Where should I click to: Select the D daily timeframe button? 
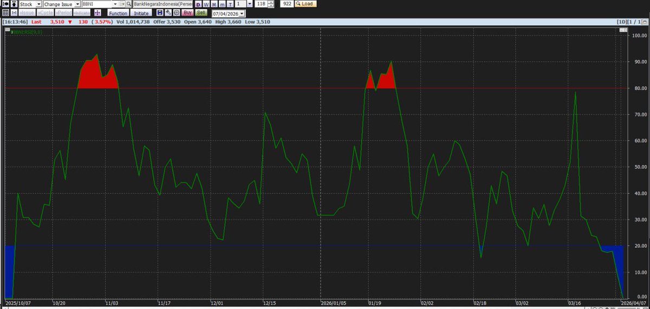[198, 4]
